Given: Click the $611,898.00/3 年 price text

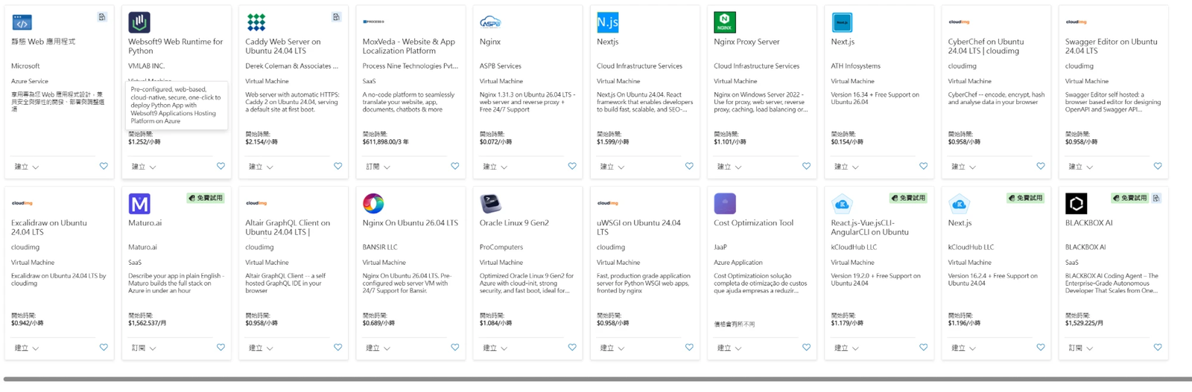Looking at the screenshot, I should point(385,141).
